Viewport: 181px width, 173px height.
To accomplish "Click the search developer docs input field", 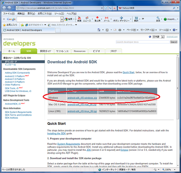I will (x=143, y=42).
